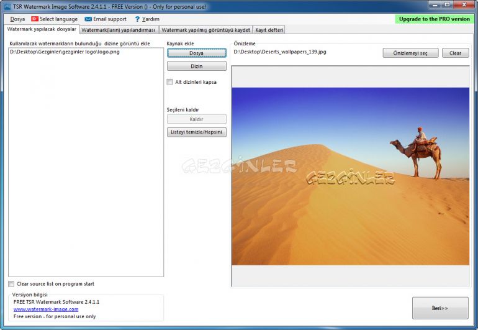Click the blue question mark Yardım icon
This screenshot has width=478, height=330.
[x=137, y=19]
